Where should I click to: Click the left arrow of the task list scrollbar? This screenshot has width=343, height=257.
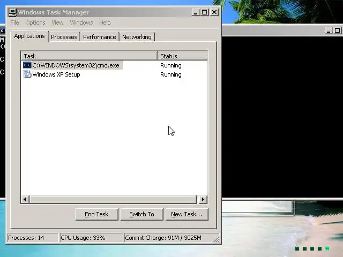coord(25,199)
